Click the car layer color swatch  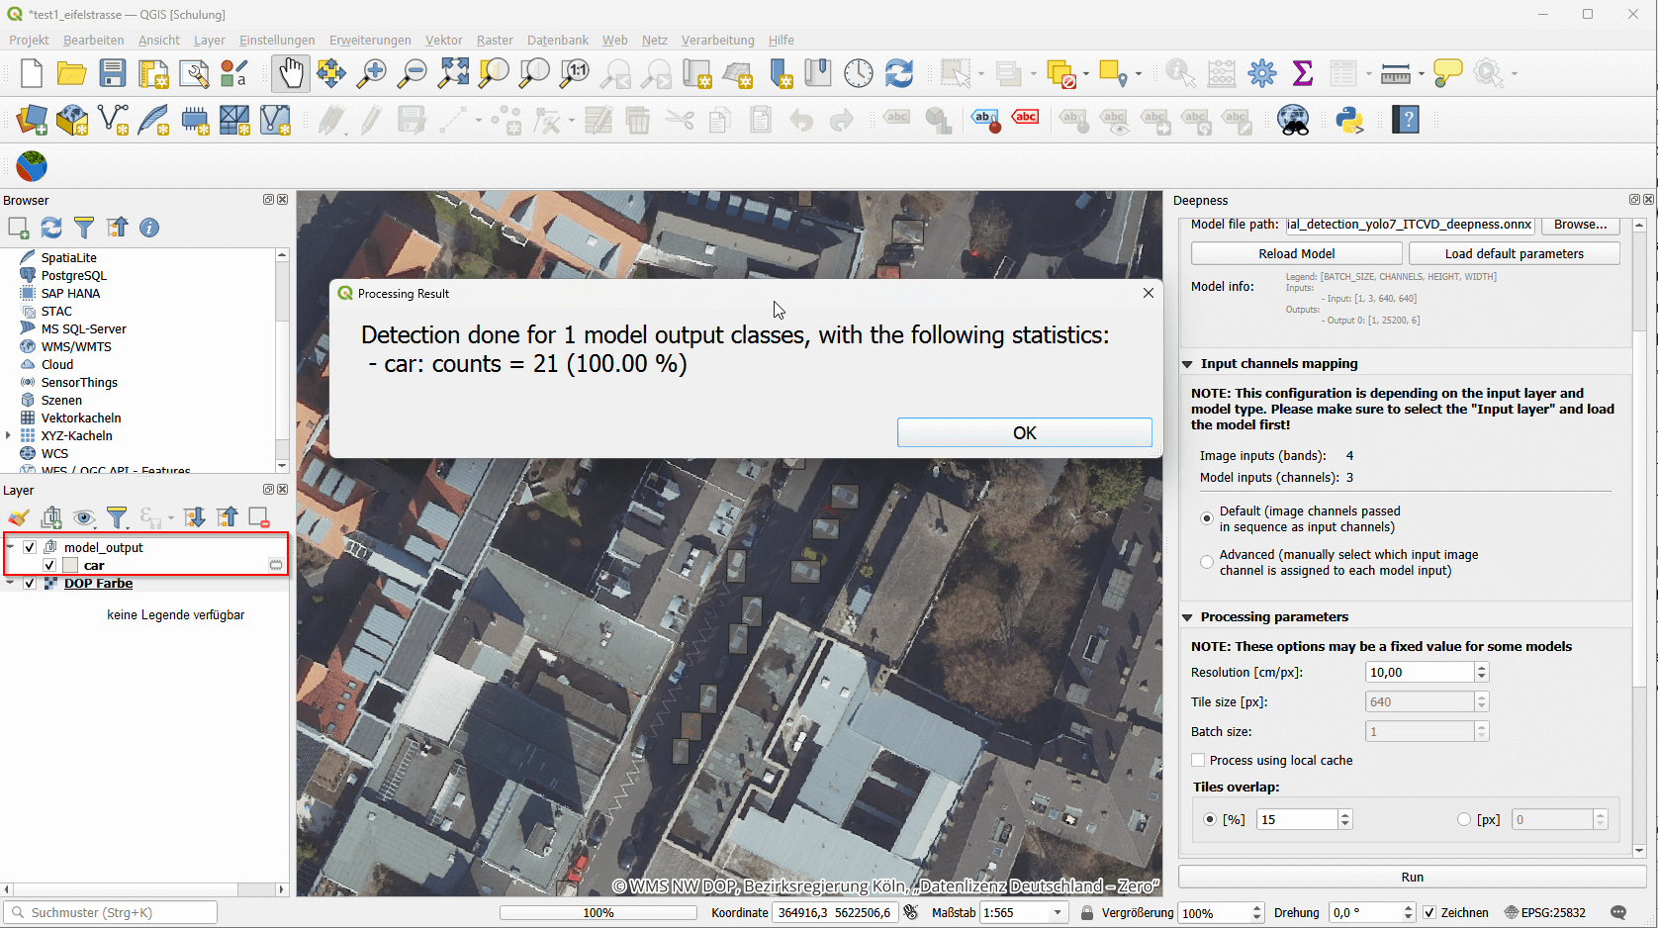click(70, 565)
